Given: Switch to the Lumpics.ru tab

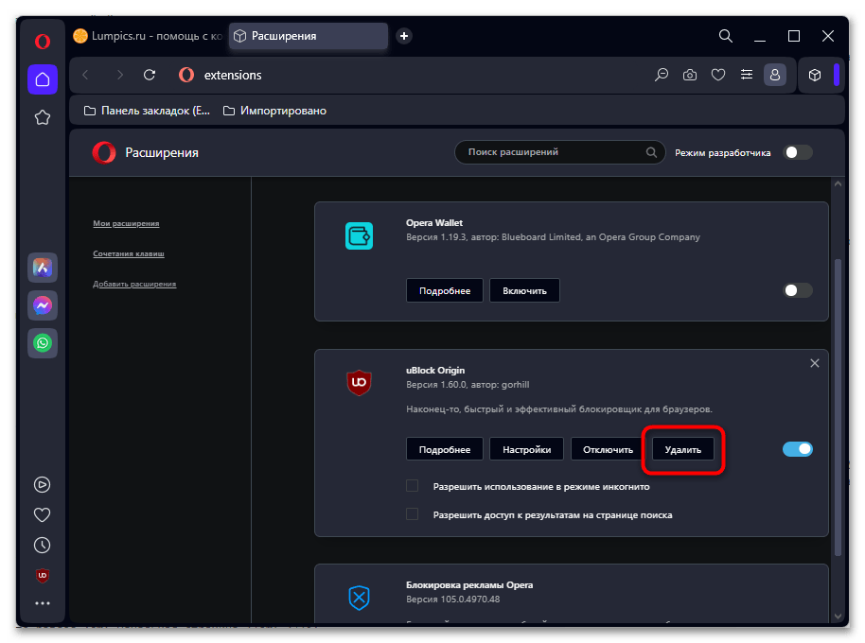Looking at the screenshot, I should point(148,36).
